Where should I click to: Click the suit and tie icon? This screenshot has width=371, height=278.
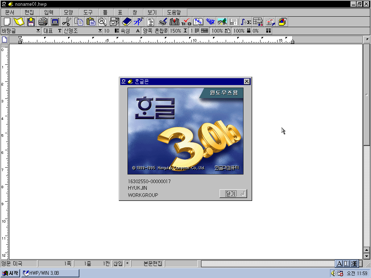pos(174,22)
